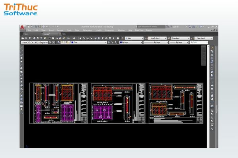Click the blue layer color swatch for Dim
The image size is (238, 158).
73,43
